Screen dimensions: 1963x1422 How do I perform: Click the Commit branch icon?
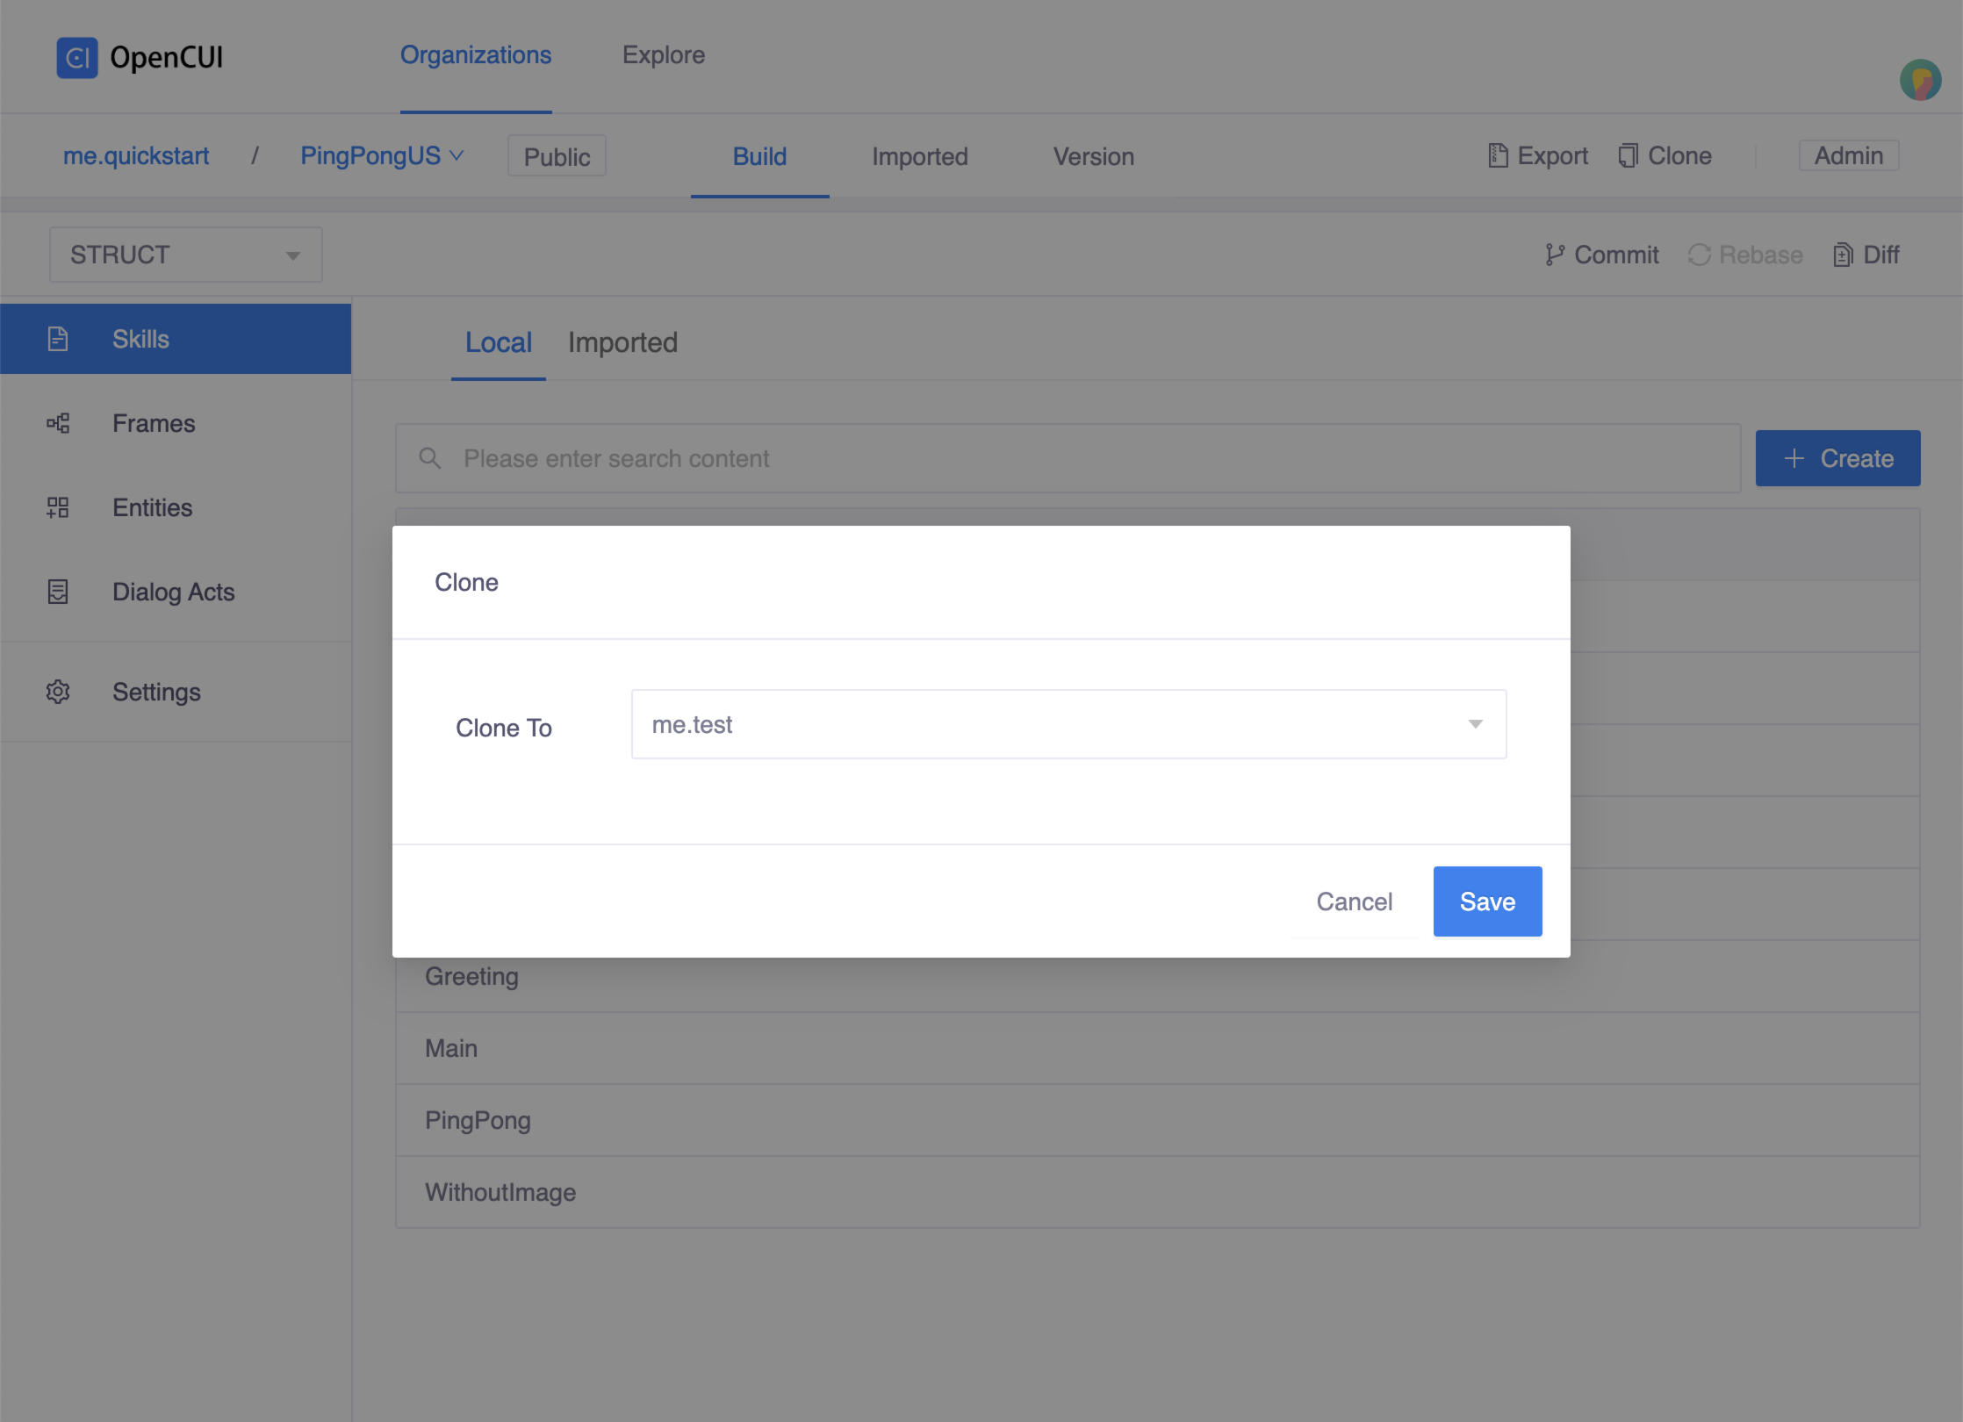(1554, 255)
